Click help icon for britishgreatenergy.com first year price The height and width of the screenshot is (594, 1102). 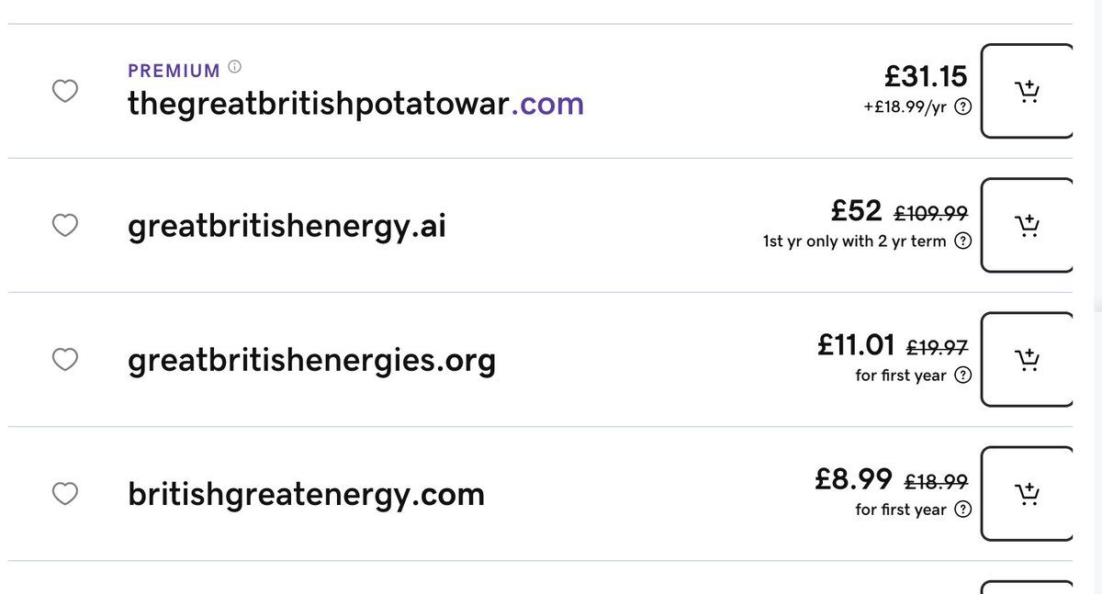click(x=962, y=510)
